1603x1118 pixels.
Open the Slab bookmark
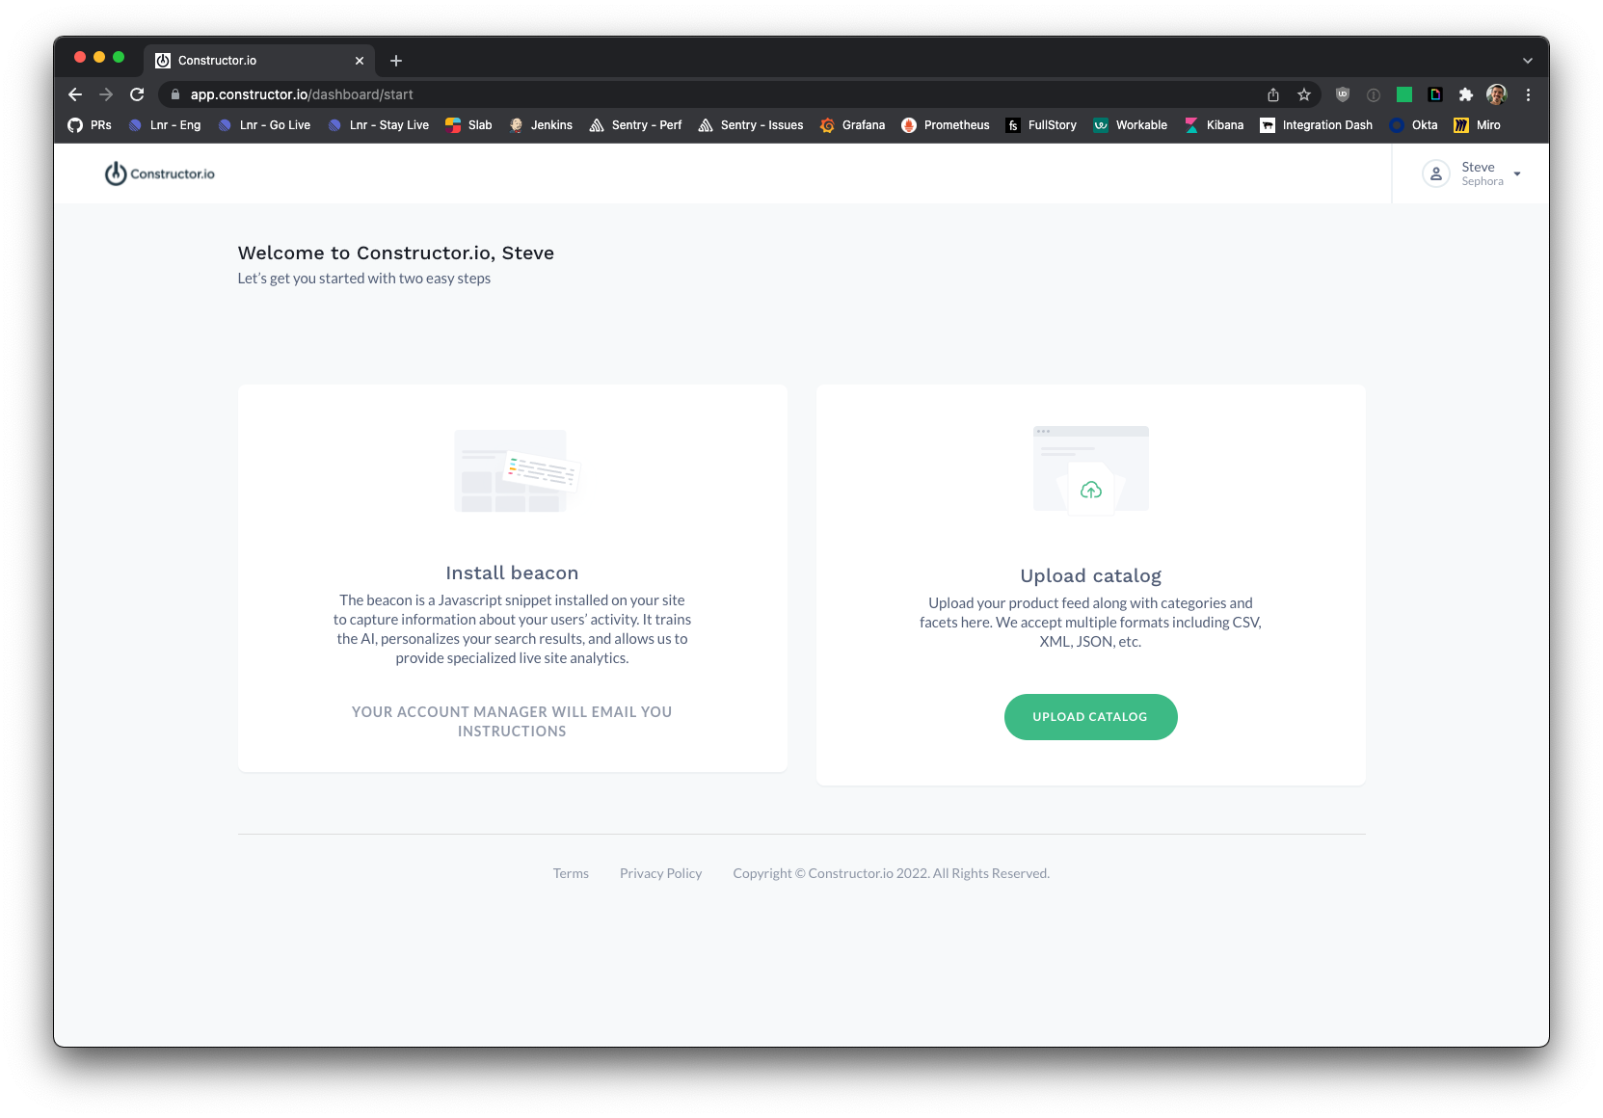coord(468,125)
